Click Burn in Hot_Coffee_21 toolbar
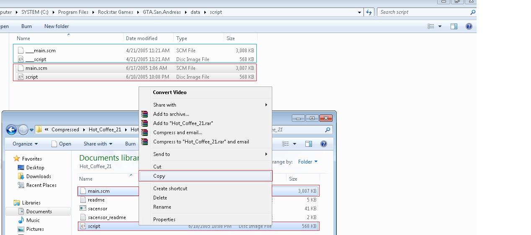The image size is (531, 235). (x=130, y=144)
